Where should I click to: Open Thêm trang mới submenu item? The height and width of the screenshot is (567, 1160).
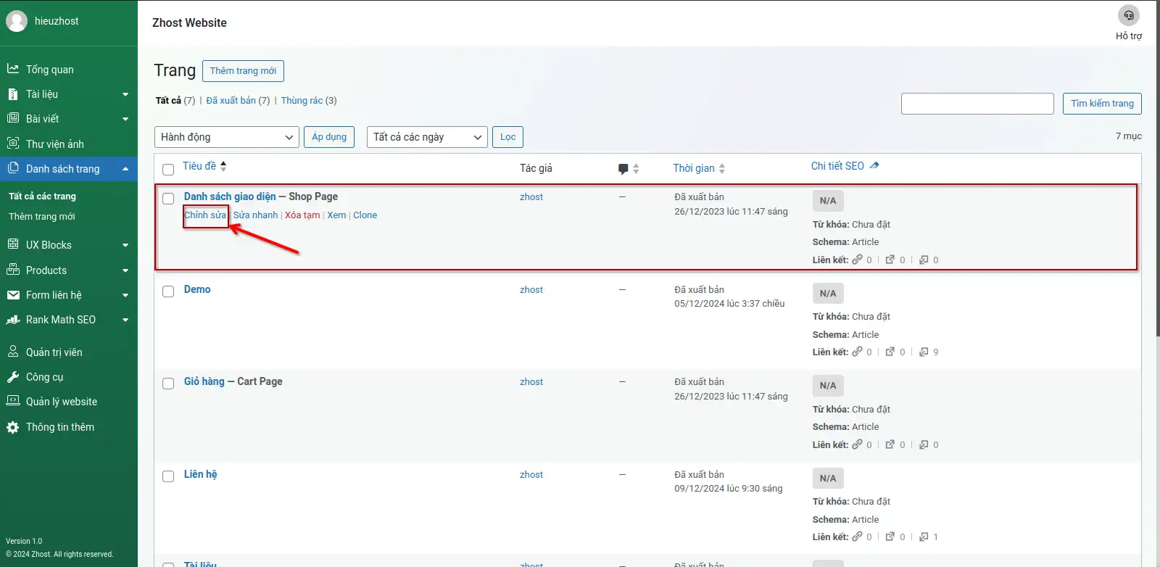(x=42, y=217)
